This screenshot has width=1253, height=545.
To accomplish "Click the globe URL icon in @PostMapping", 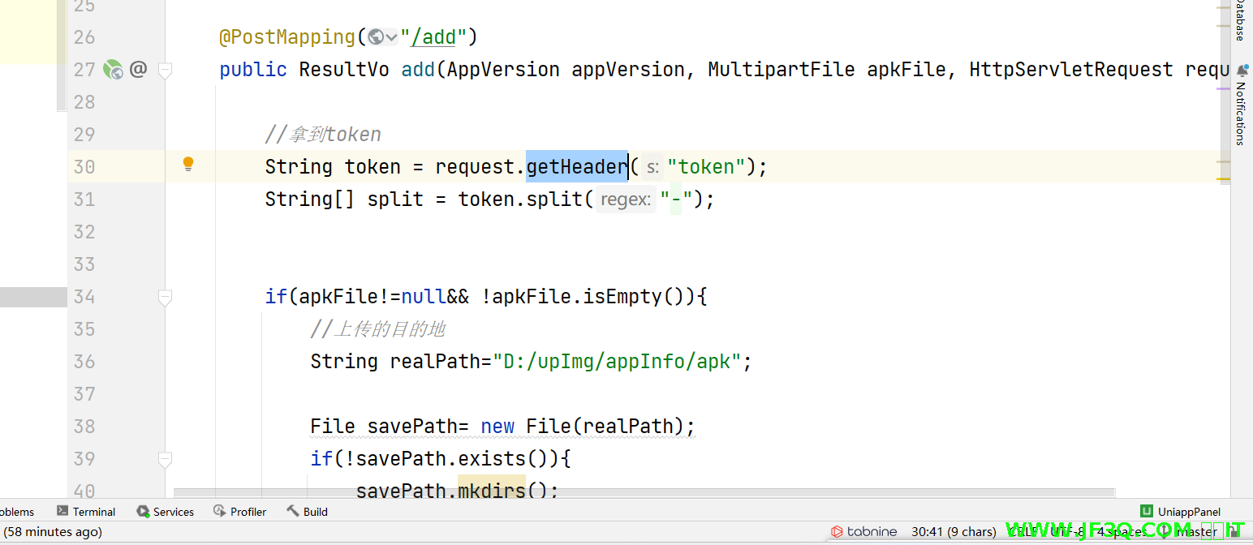I will point(375,37).
